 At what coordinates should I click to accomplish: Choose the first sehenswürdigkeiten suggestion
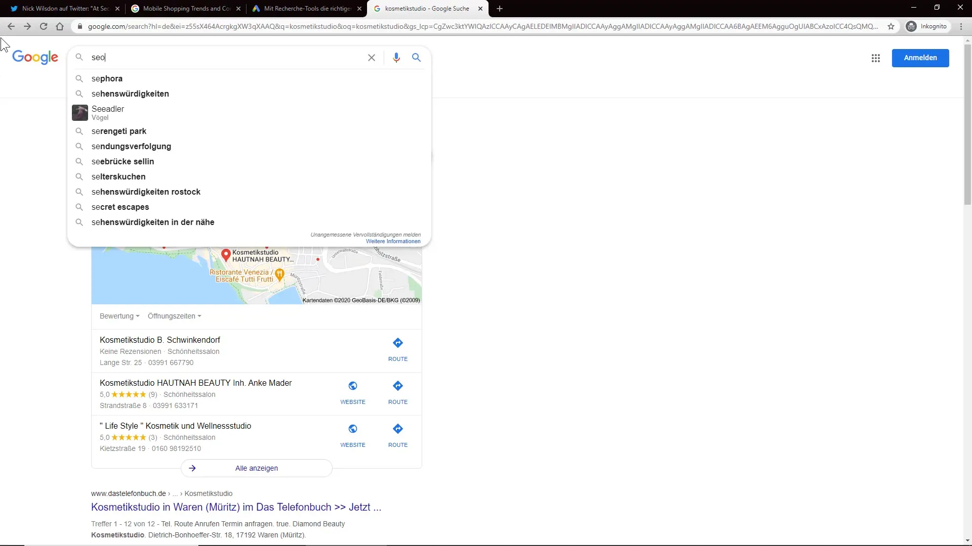tap(249, 94)
